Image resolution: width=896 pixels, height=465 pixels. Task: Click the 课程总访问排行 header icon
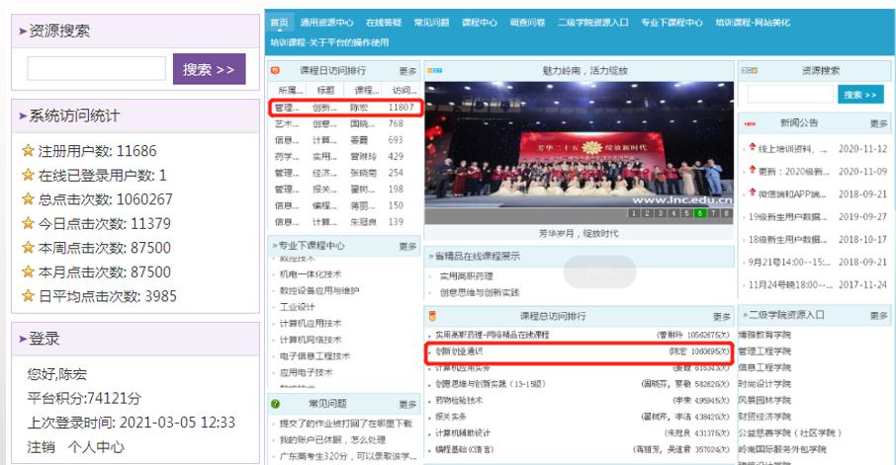point(431,316)
